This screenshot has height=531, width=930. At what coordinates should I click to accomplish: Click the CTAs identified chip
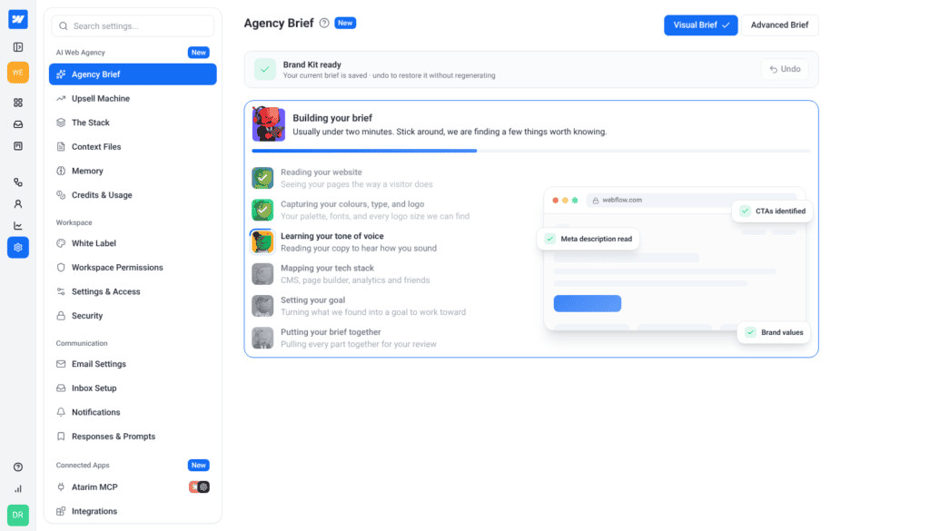click(x=772, y=211)
